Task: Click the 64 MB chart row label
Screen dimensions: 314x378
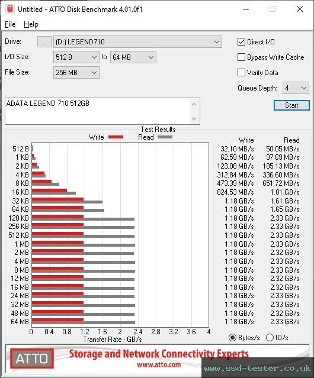Action: pyautogui.click(x=20, y=322)
